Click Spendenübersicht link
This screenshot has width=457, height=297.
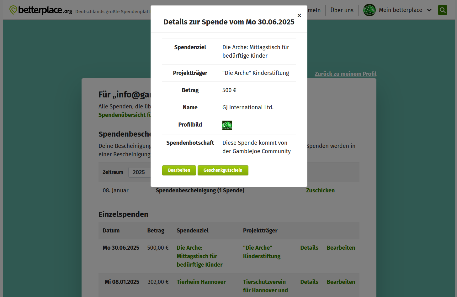[125, 115]
